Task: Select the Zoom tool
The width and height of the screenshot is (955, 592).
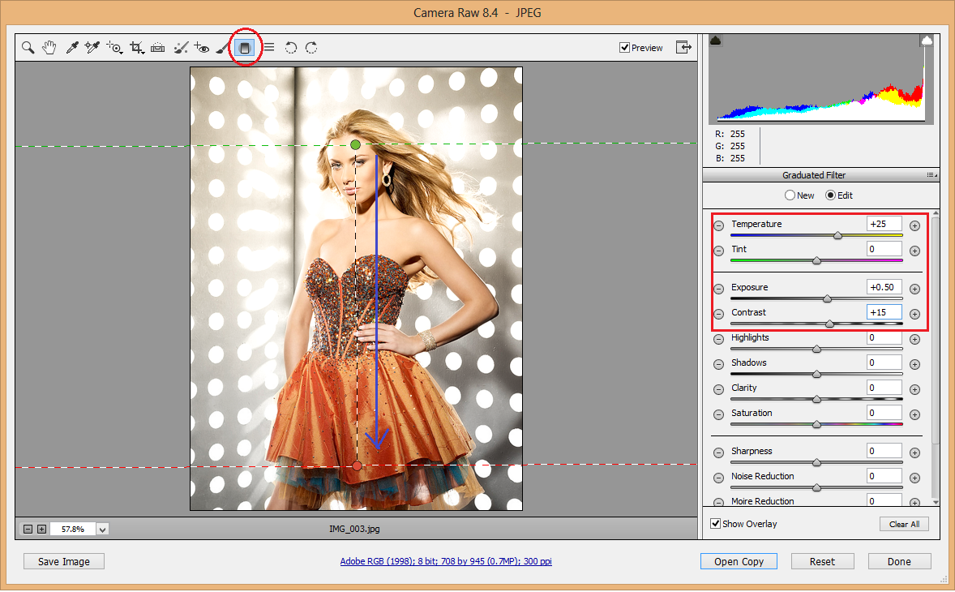Action: pos(28,47)
